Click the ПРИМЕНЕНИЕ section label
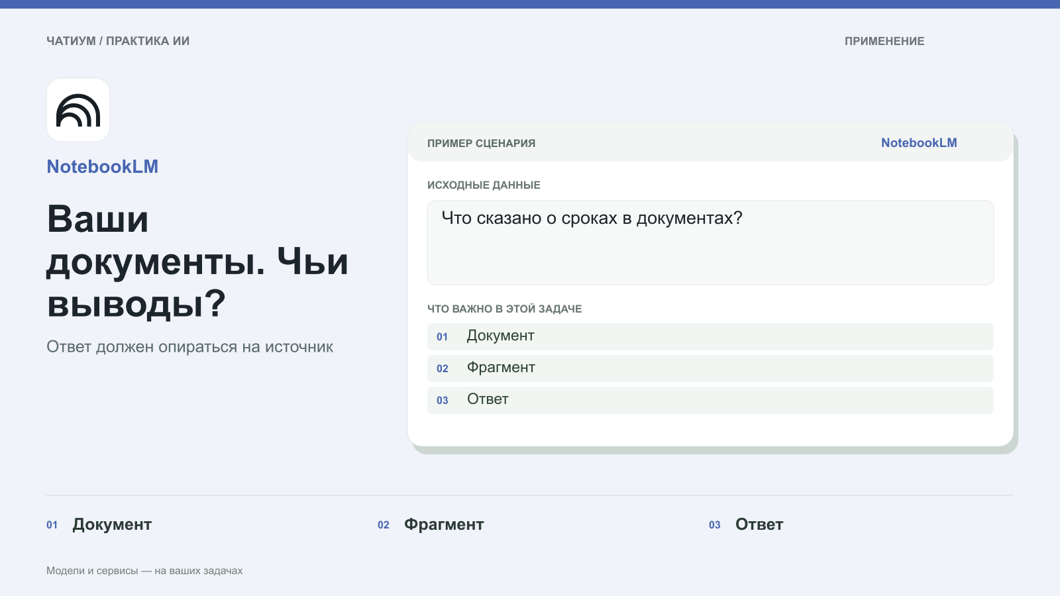The image size is (1060, 596). pos(884,41)
